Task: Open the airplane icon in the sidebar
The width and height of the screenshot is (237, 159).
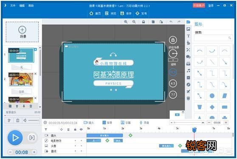Action: [x=188, y=92]
